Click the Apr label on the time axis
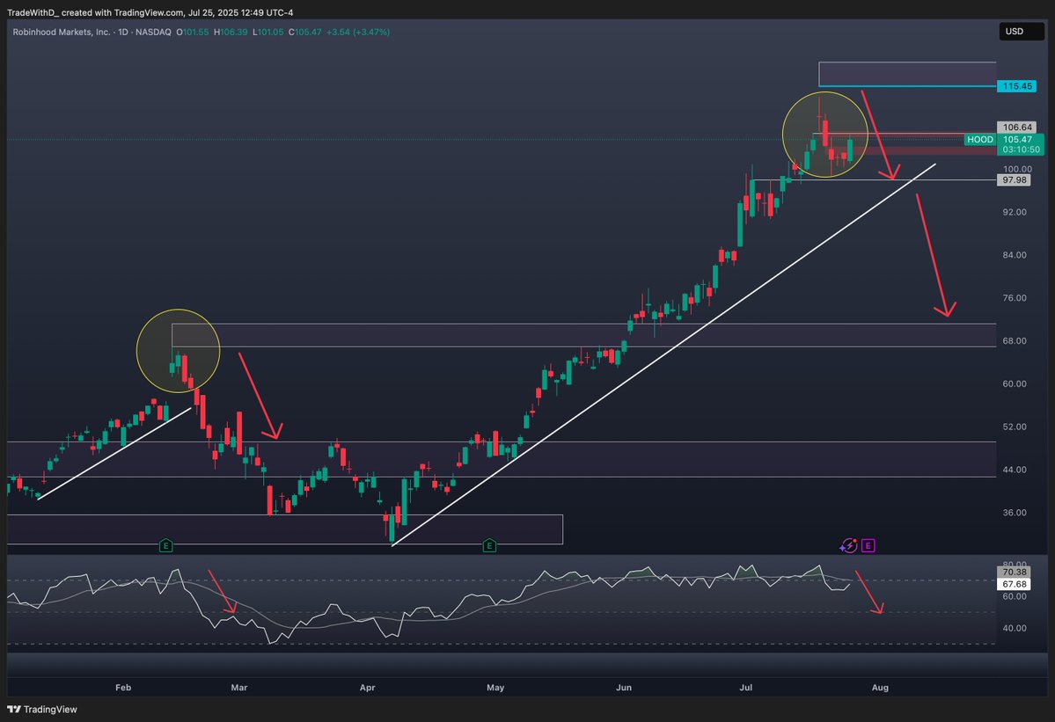1055x722 pixels. point(368,688)
